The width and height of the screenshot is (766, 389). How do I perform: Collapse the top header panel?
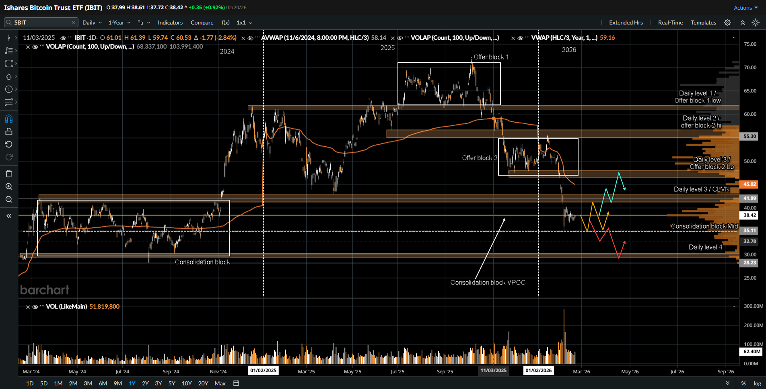click(743, 23)
